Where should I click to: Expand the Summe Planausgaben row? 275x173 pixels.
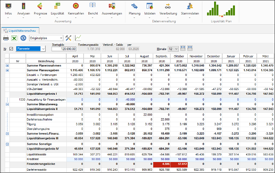pyautogui.click(x=7, y=70)
